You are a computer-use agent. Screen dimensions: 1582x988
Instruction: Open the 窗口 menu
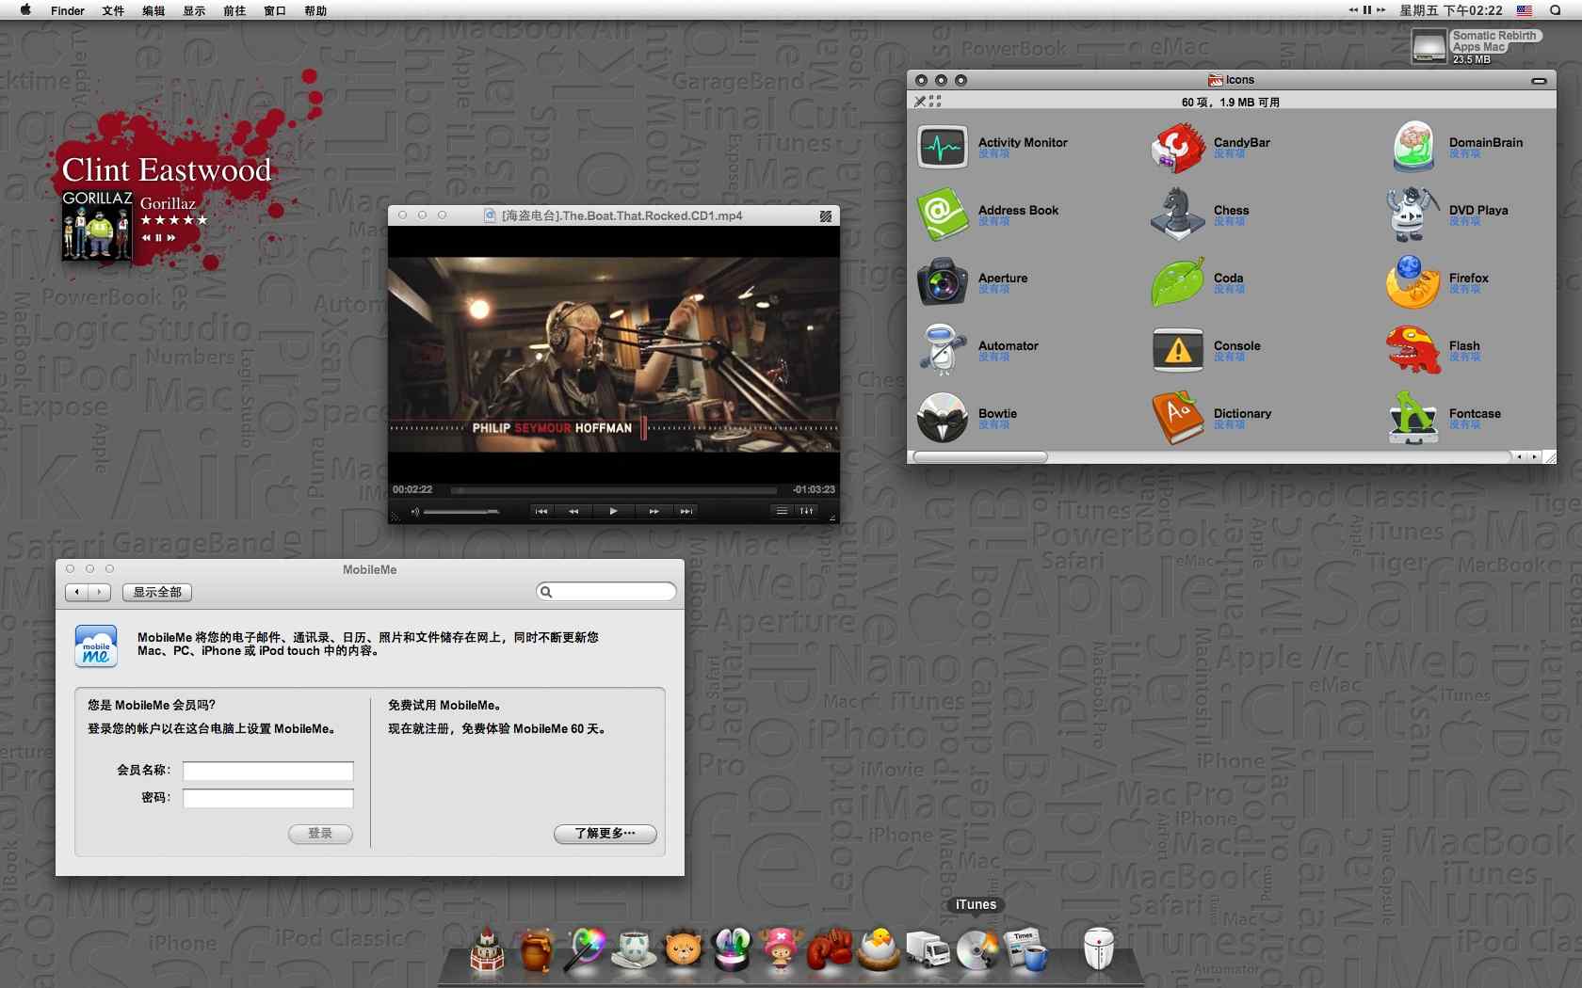pos(275,10)
